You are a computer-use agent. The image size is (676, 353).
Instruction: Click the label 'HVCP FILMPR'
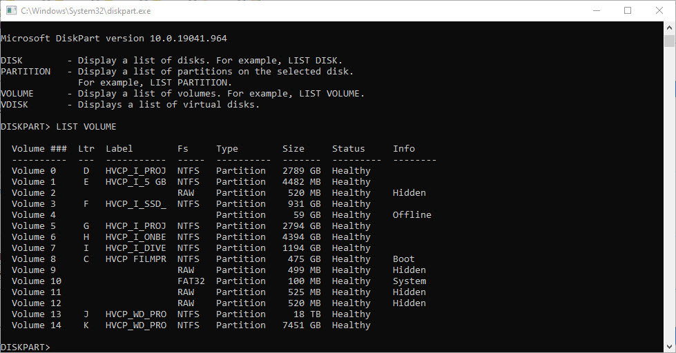136,259
